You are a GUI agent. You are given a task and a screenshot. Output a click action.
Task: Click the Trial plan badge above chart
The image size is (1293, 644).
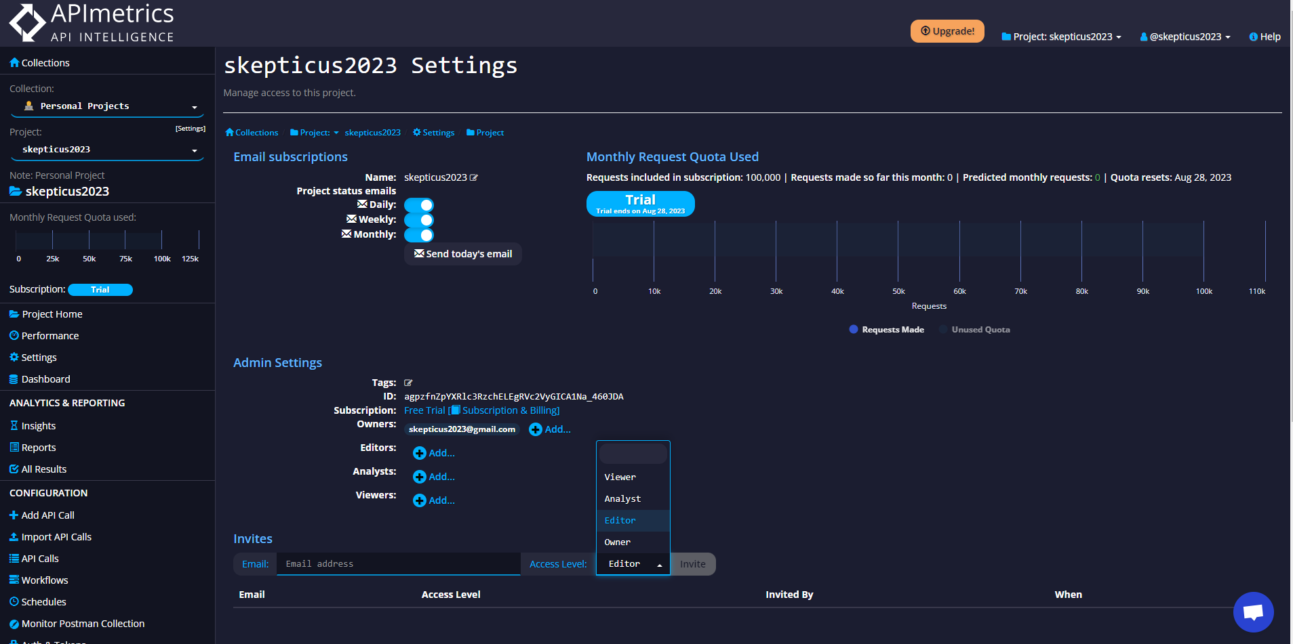pyautogui.click(x=641, y=204)
